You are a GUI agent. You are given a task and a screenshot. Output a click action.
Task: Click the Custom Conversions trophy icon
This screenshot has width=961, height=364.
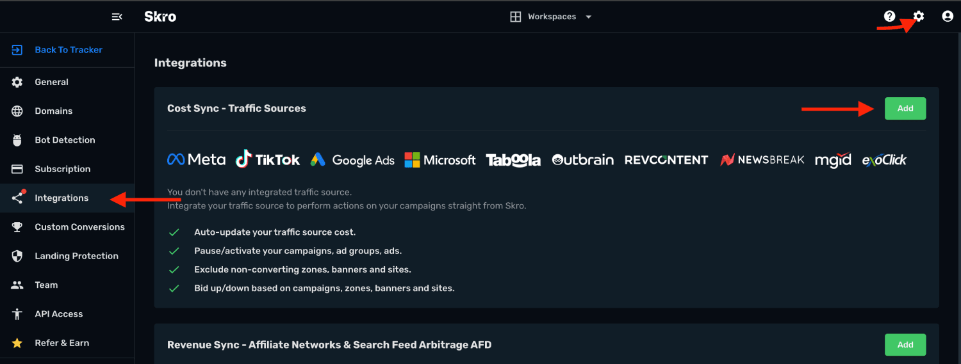[17, 227]
